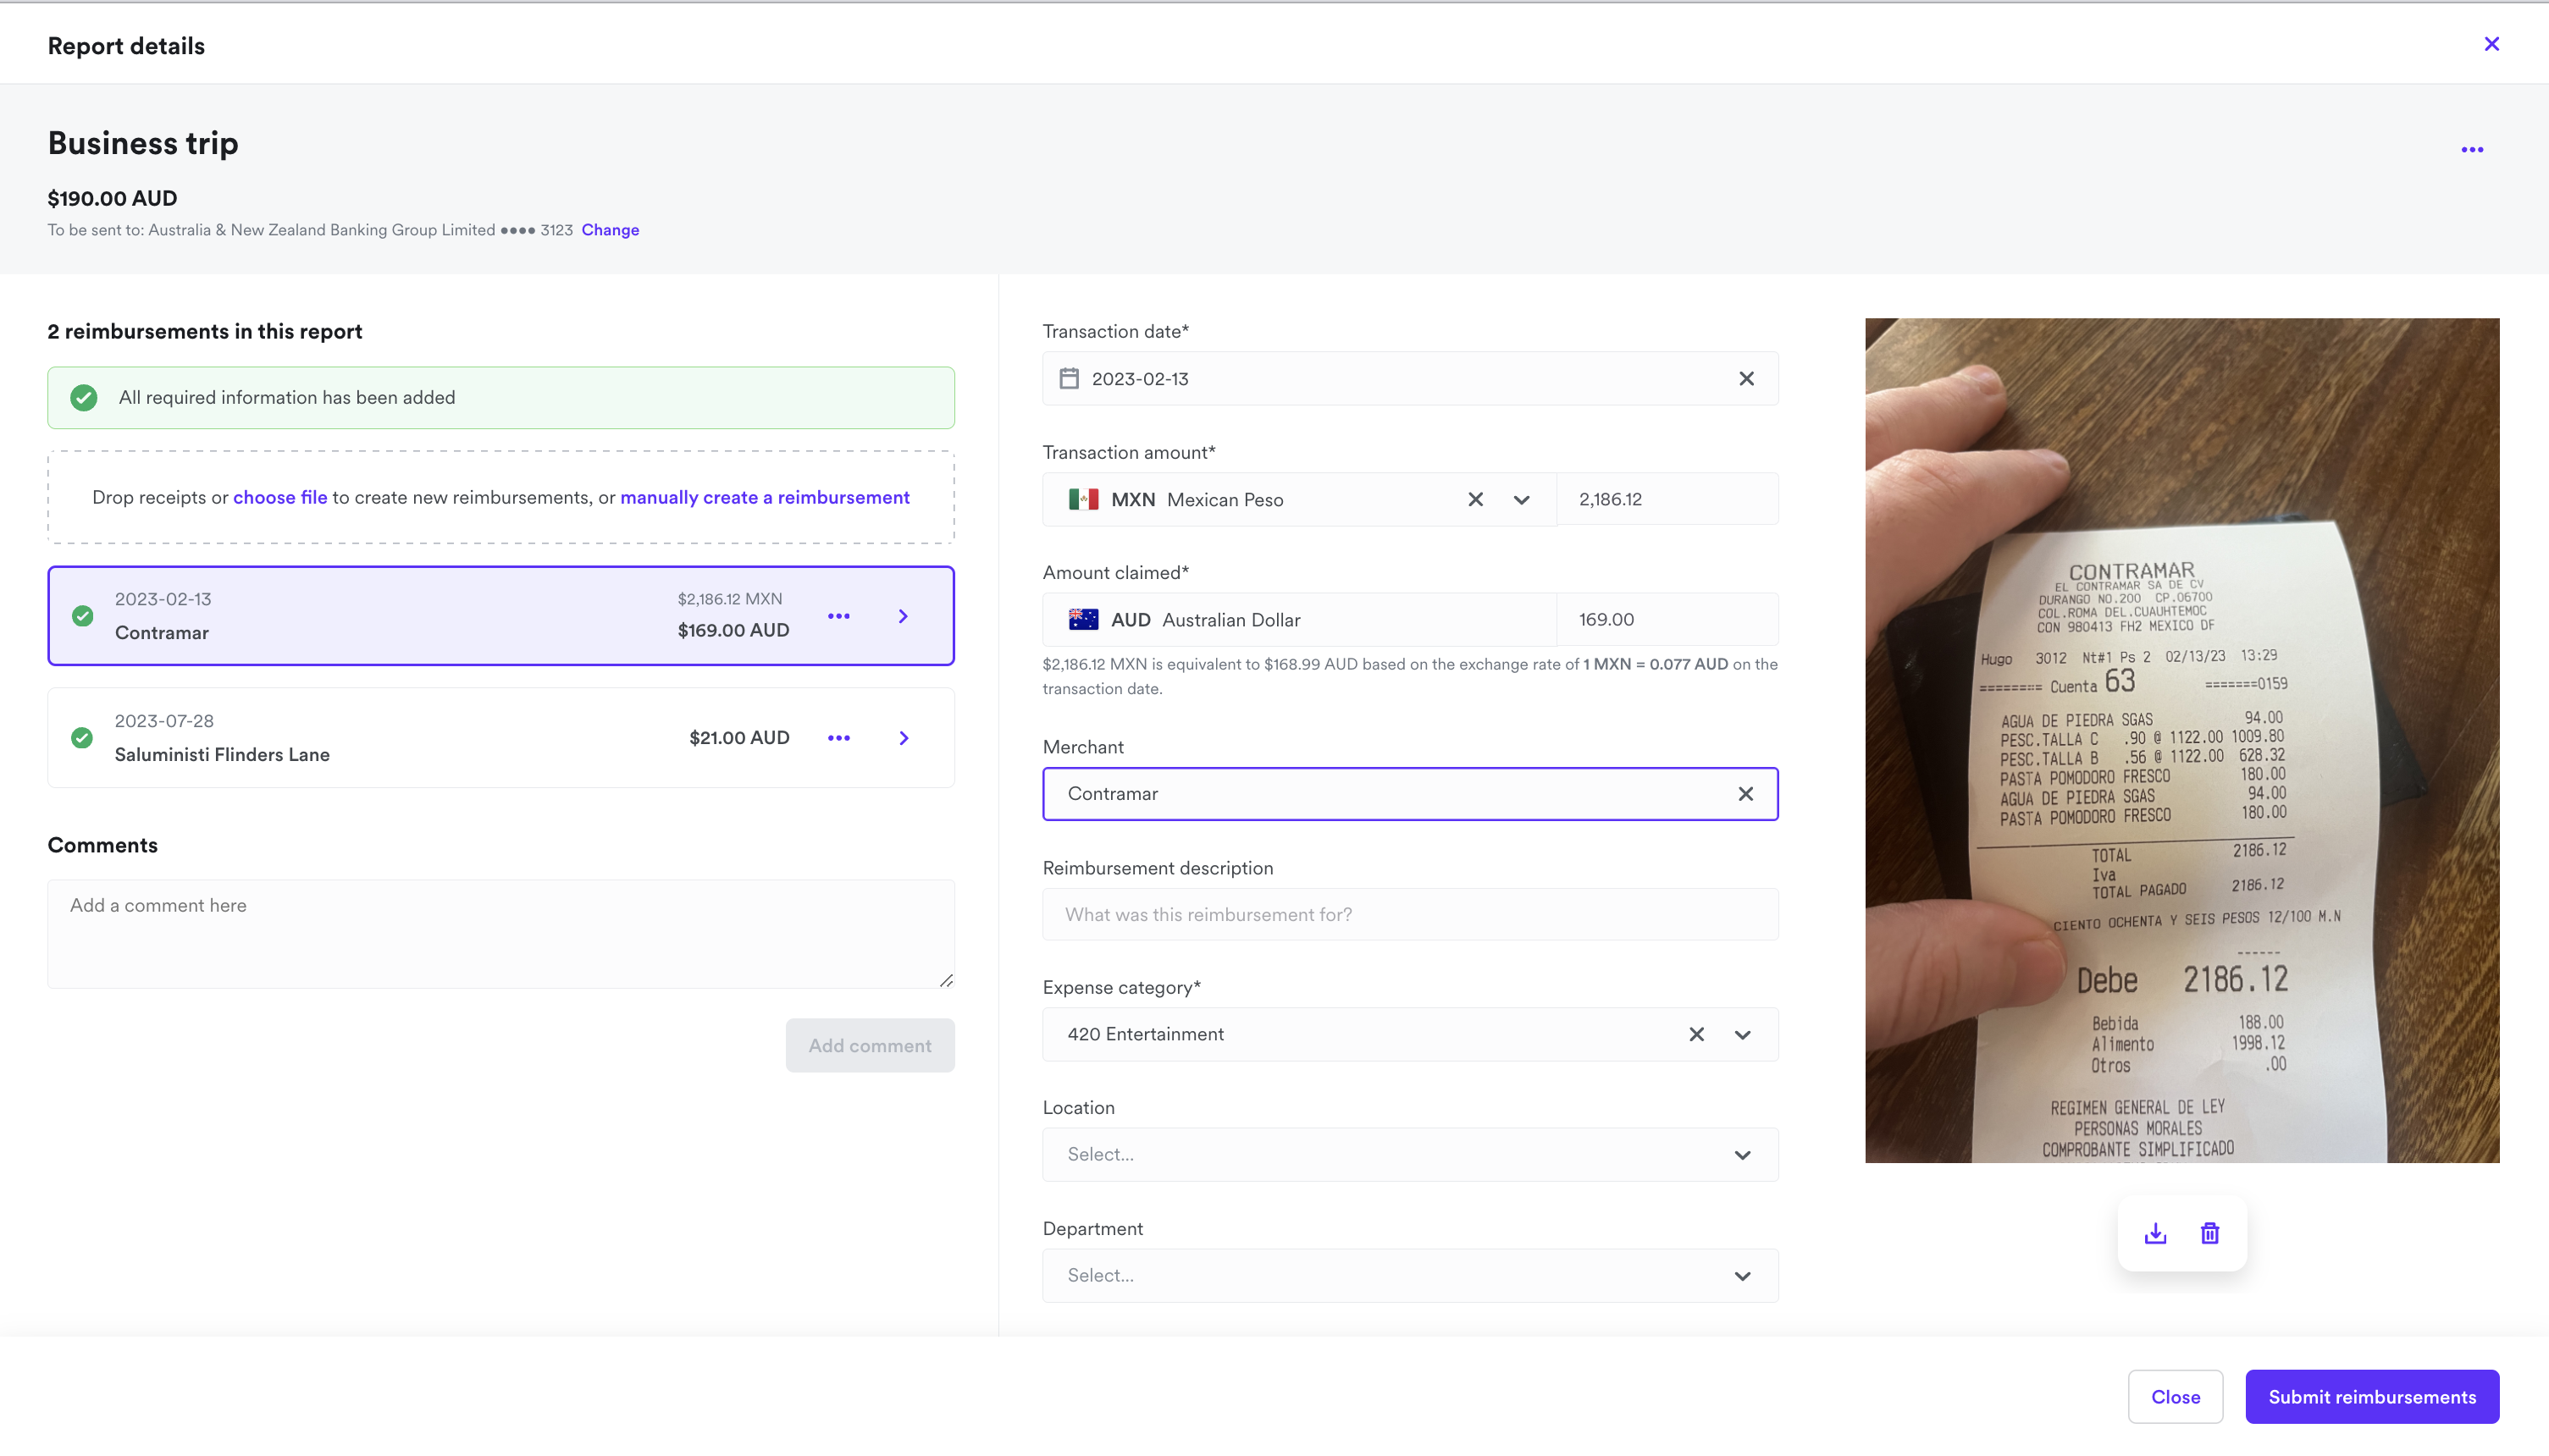Delete the receipt with the trash icon
Viewport: 2549px width, 1456px height.
2210,1233
